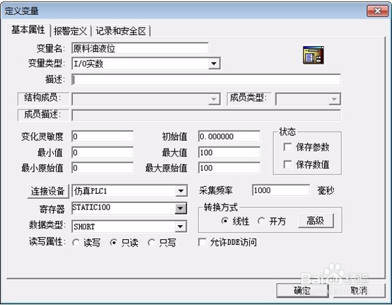The image size is (392, 305).
Task: Open the 记录和安全区 tab
Action: pos(120,31)
